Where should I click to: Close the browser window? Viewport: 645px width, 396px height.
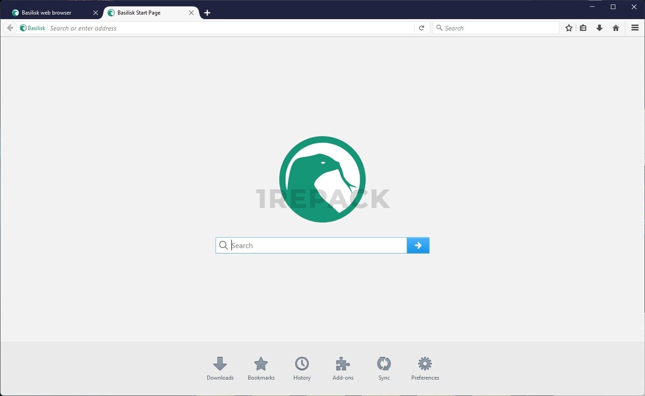(634, 7)
